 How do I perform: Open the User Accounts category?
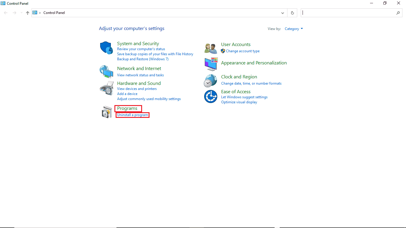tap(236, 45)
